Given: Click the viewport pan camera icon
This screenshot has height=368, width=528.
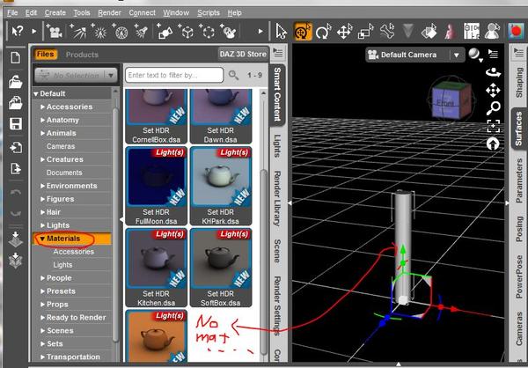Looking at the screenshot, I should 493,91.
